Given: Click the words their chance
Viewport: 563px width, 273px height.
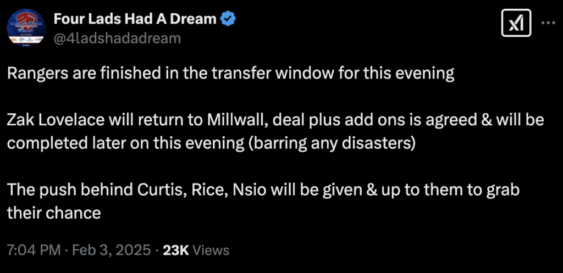Looking at the screenshot, I should click(x=54, y=214).
